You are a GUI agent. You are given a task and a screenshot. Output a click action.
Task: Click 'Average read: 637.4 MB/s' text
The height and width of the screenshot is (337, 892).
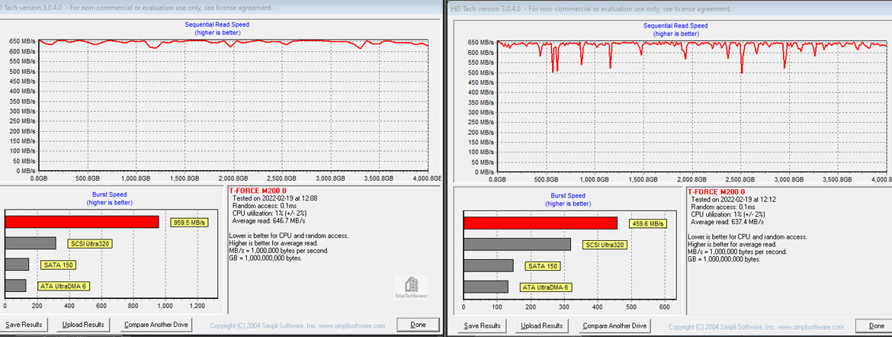coord(727,221)
